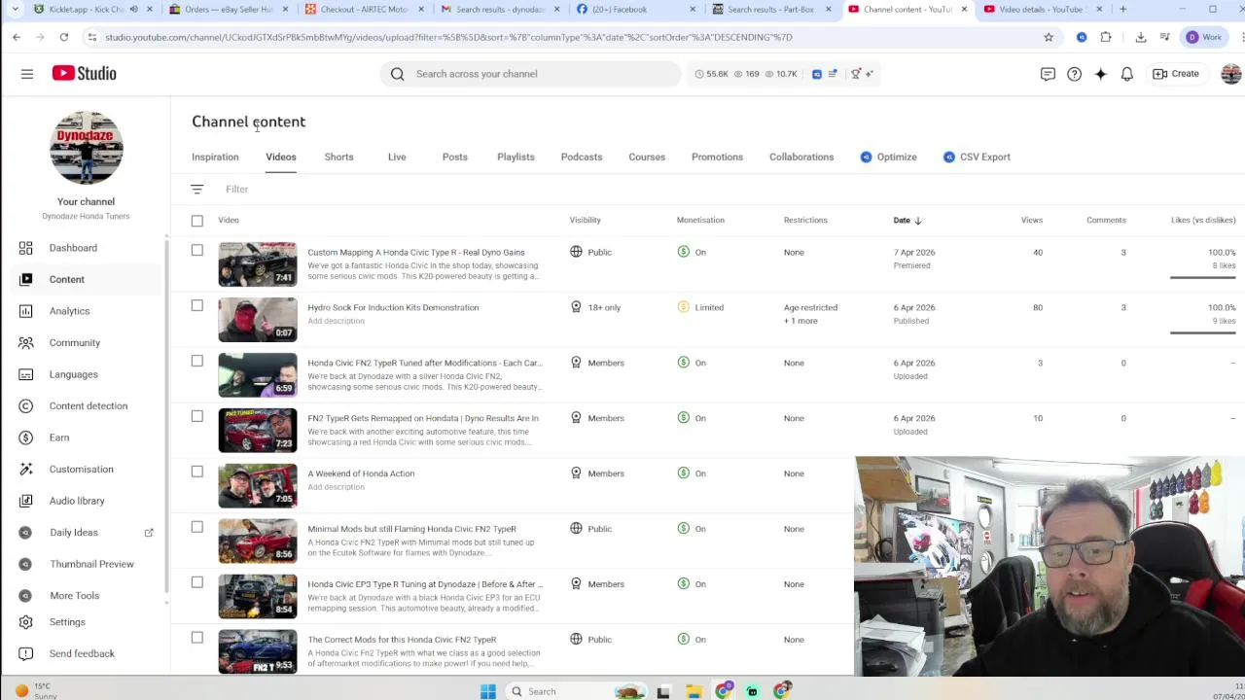Switch to the Live tab
1245x700 pixels.
(397, 157)
